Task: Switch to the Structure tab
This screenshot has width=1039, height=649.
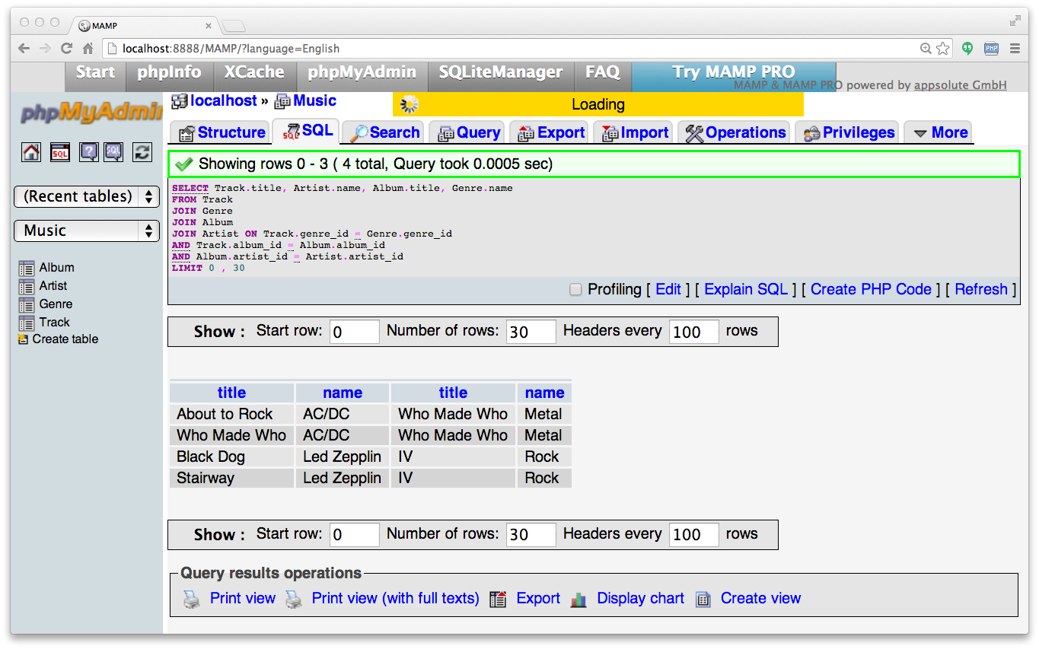Action: coord(222,132)
